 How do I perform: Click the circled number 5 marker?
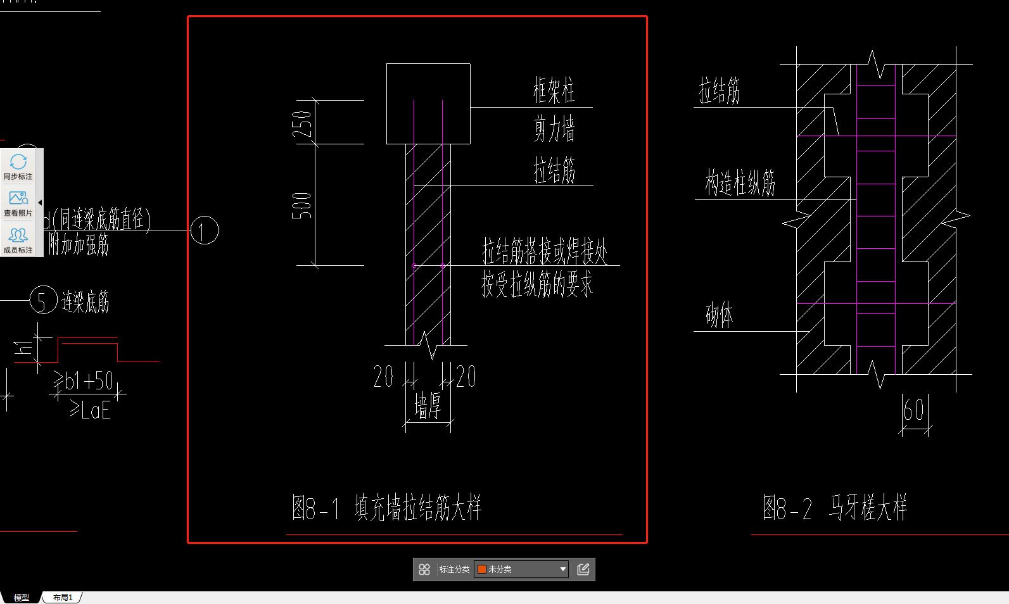coord(44,300)
